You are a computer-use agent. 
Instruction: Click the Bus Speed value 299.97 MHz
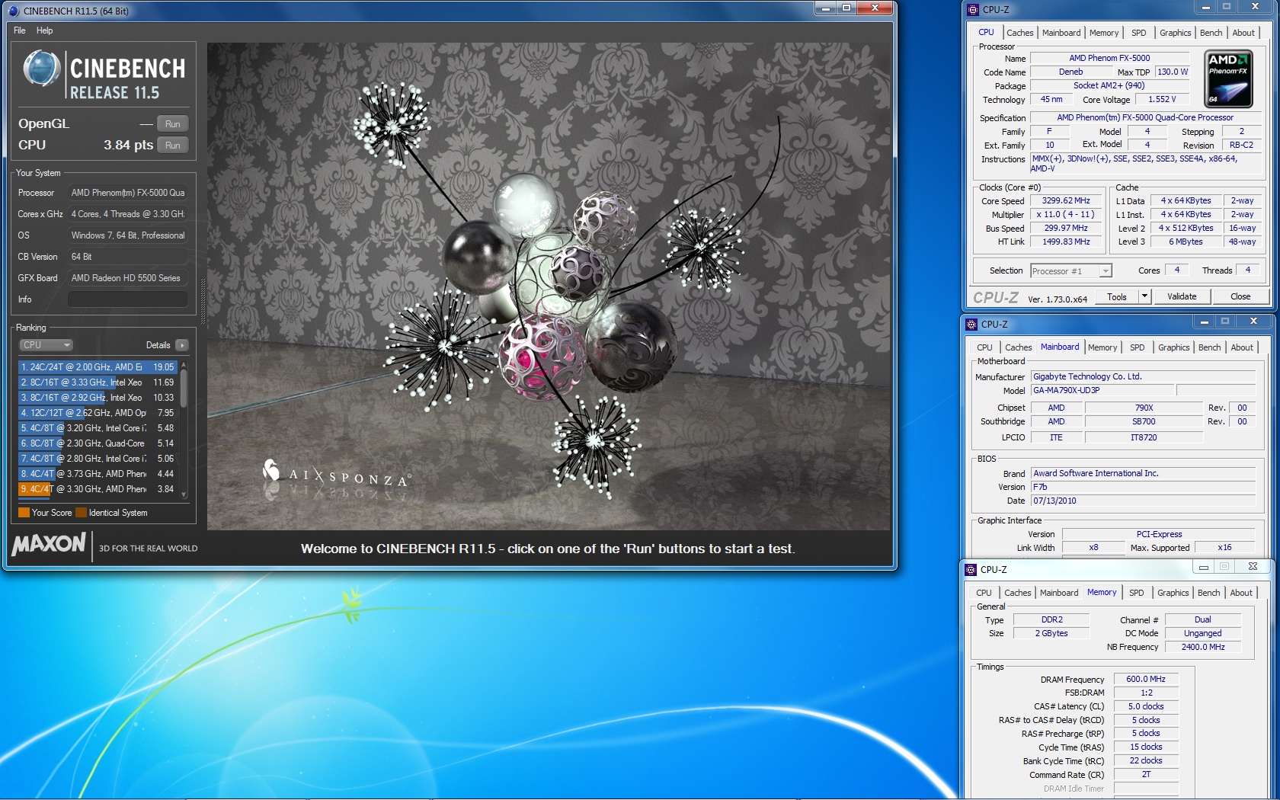[1066, 229]
